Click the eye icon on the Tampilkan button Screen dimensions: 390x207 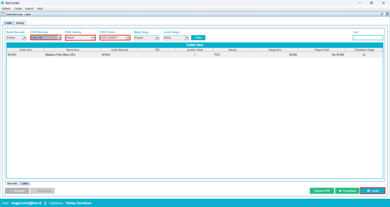340,191
